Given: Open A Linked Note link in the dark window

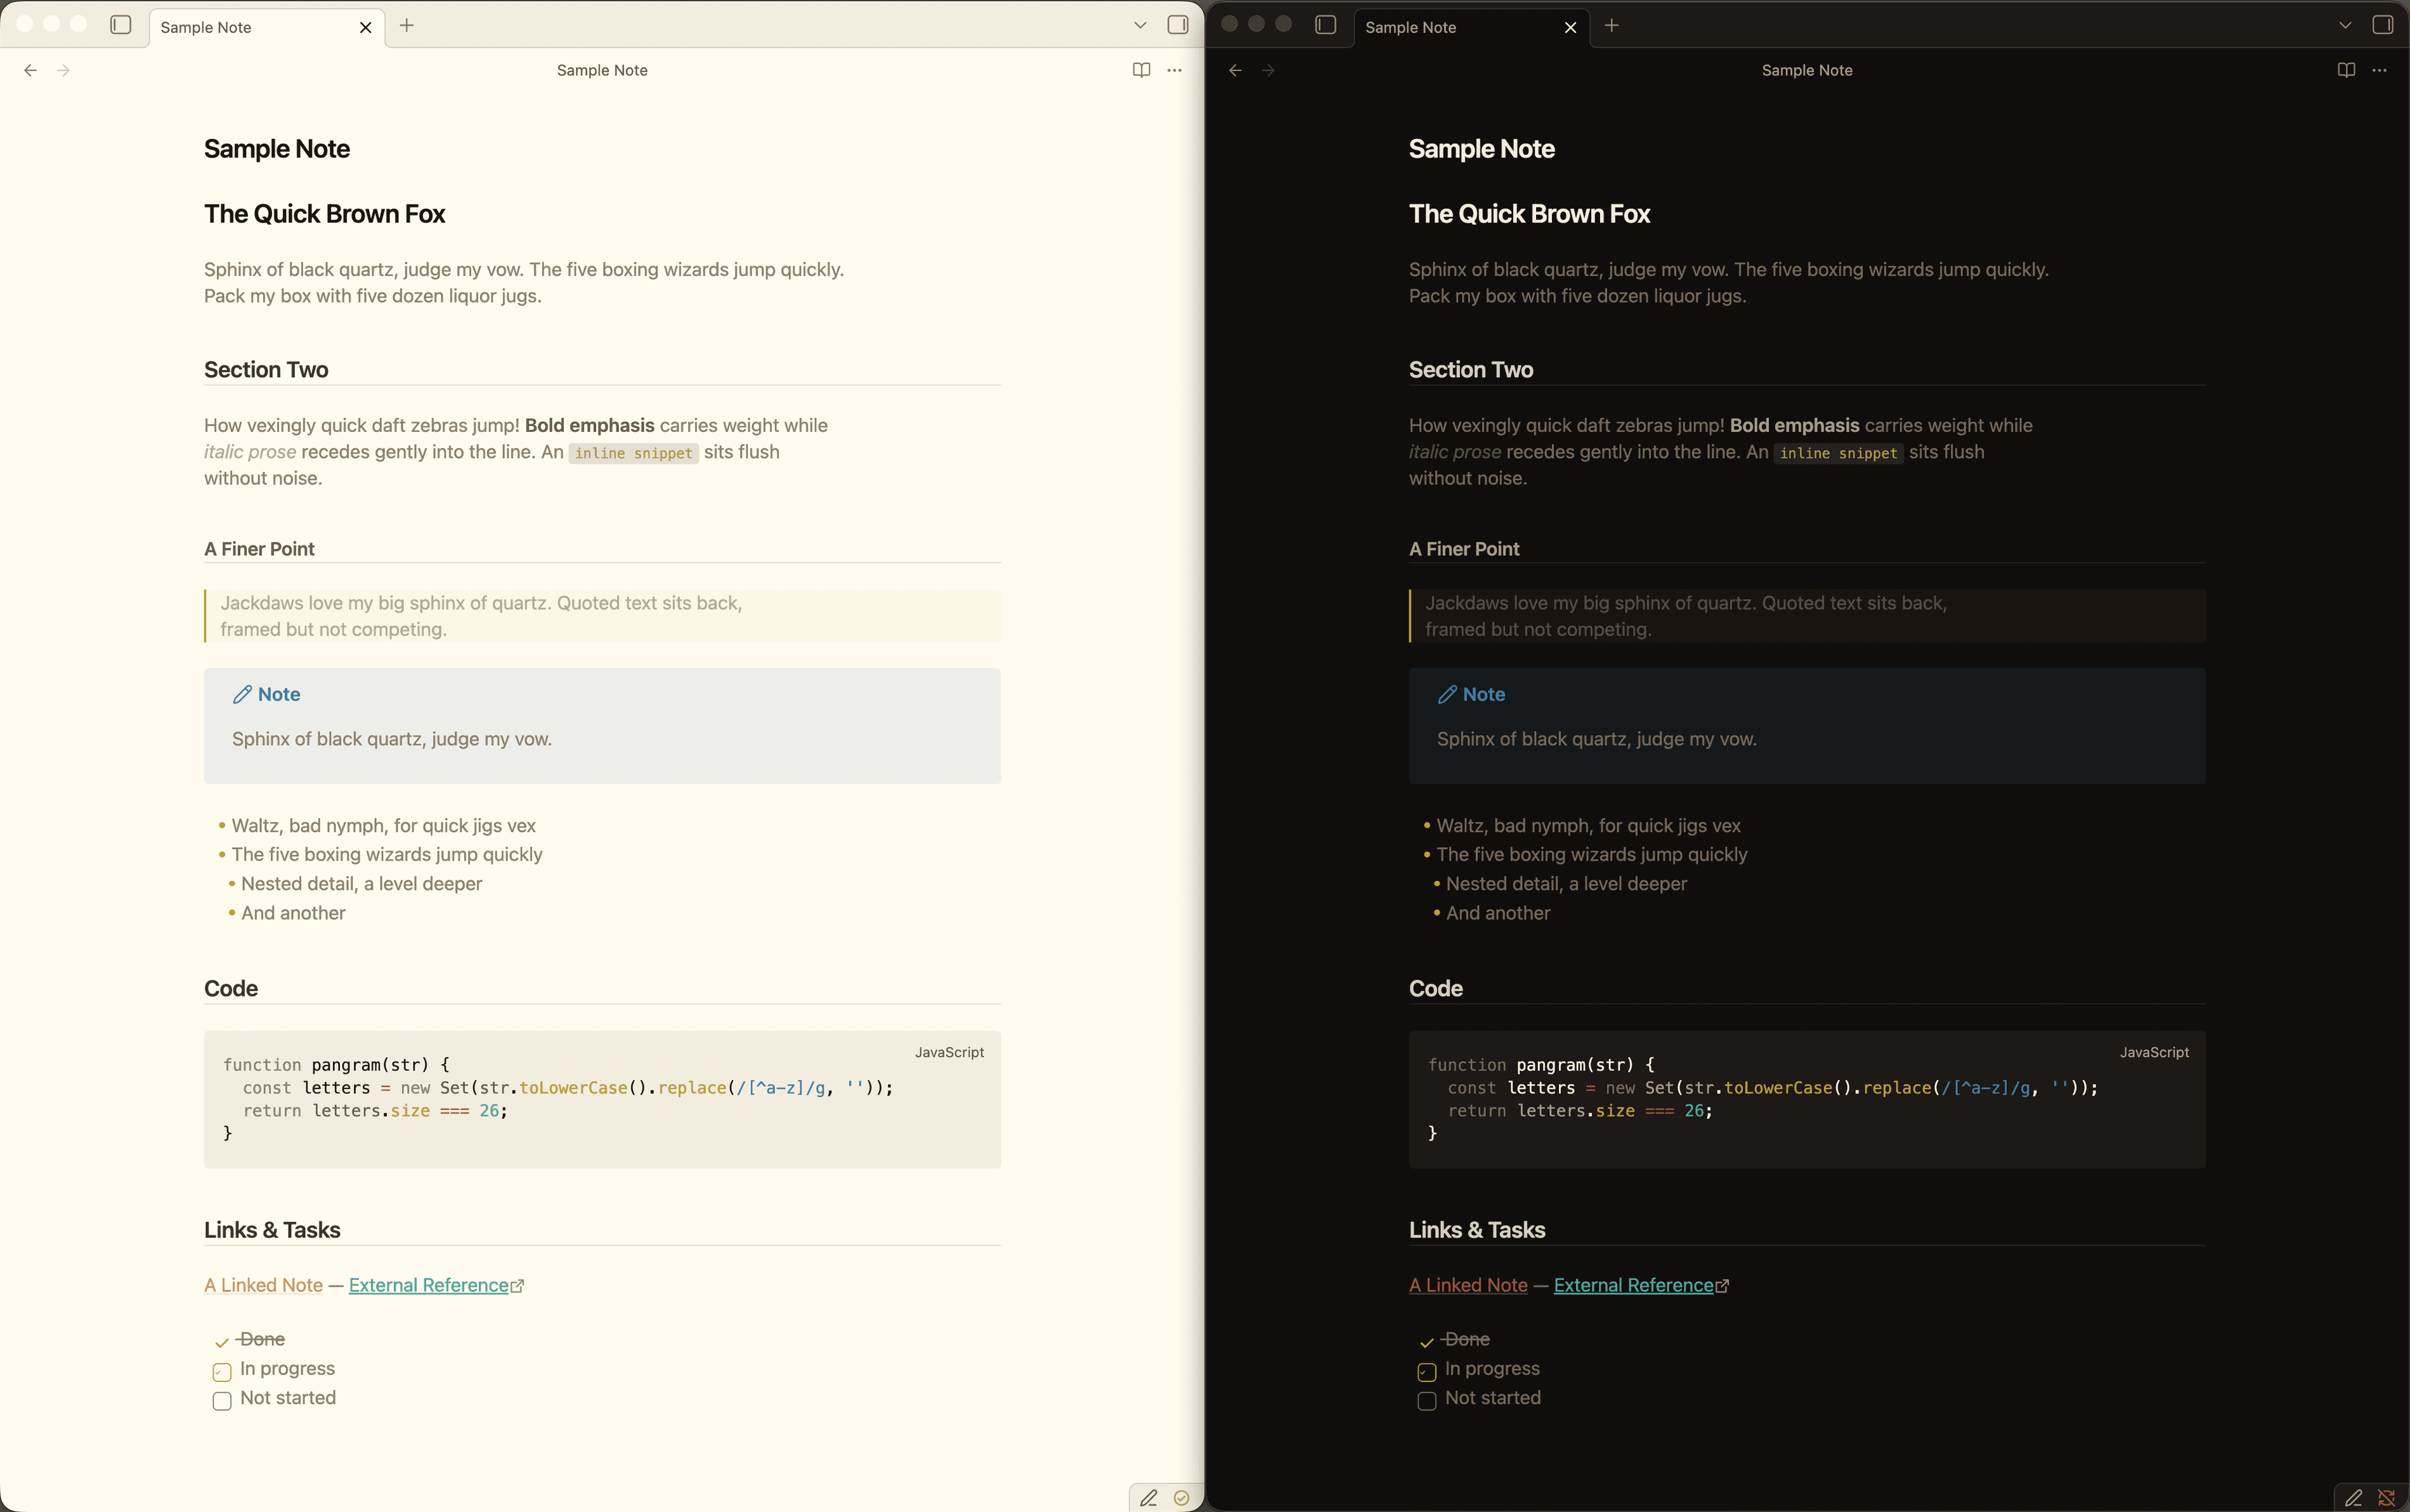Looking at the screenshot, I should 1468,1285.
